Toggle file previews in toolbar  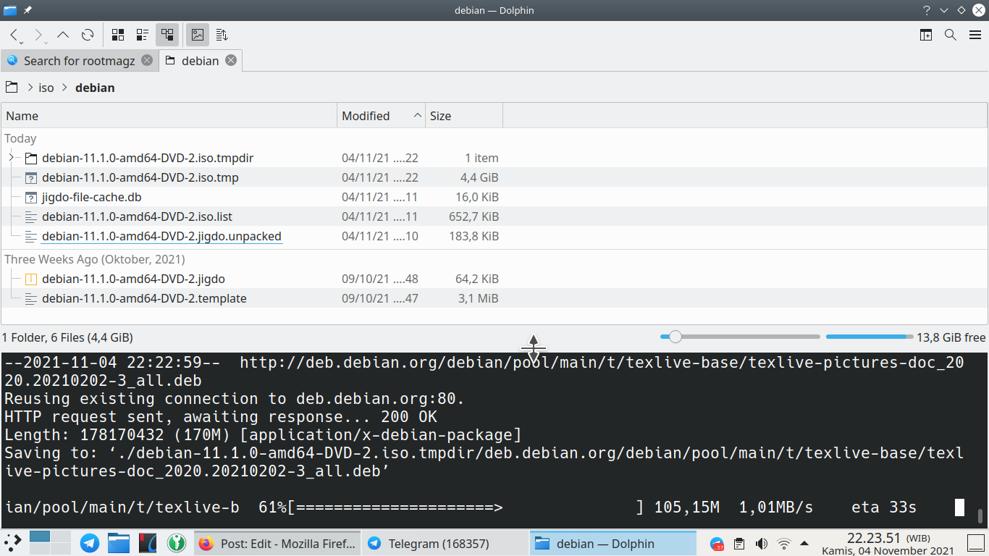[x=198, y=34]
